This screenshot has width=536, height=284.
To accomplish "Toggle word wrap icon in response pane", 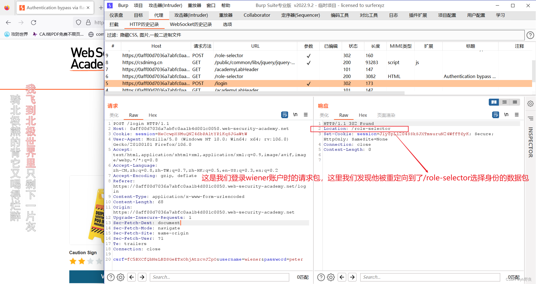I will coord(495,115).
